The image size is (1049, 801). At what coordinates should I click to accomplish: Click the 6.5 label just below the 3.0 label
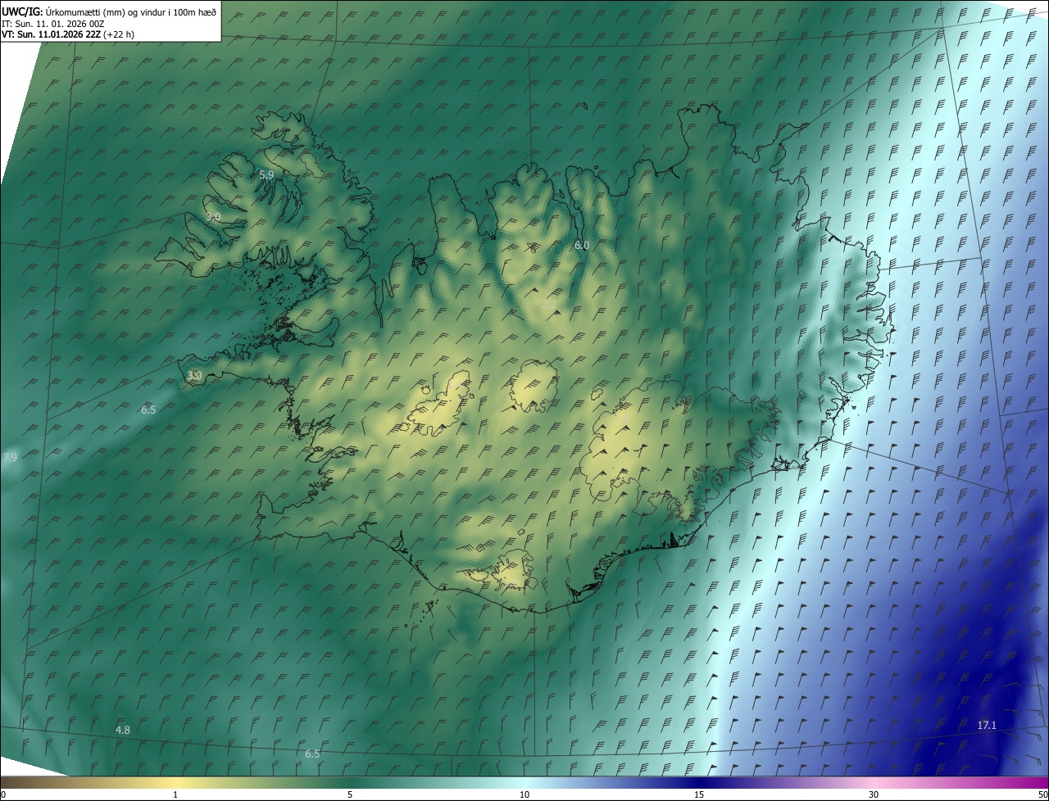coord(148,410)
